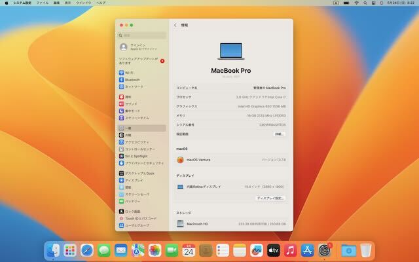Open the ファイル menu
The image size is (419, 262).
(x=43, y=3)
